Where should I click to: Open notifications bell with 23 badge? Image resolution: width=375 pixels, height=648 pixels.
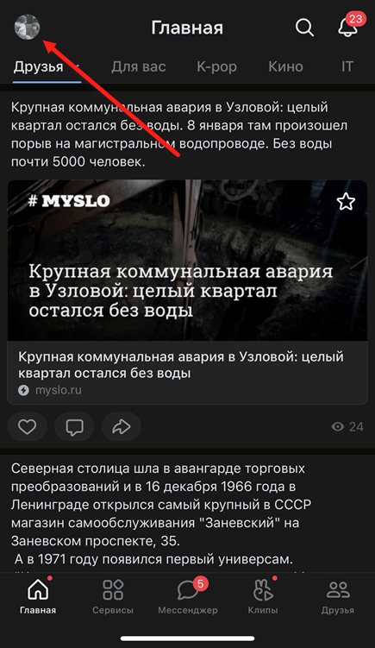click(x=347, y=28)
